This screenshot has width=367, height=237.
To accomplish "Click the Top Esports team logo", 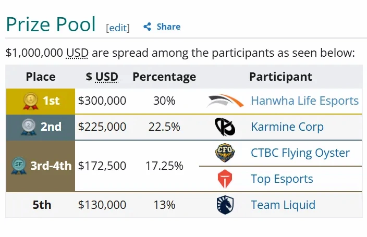I will [x=225, y=179].
